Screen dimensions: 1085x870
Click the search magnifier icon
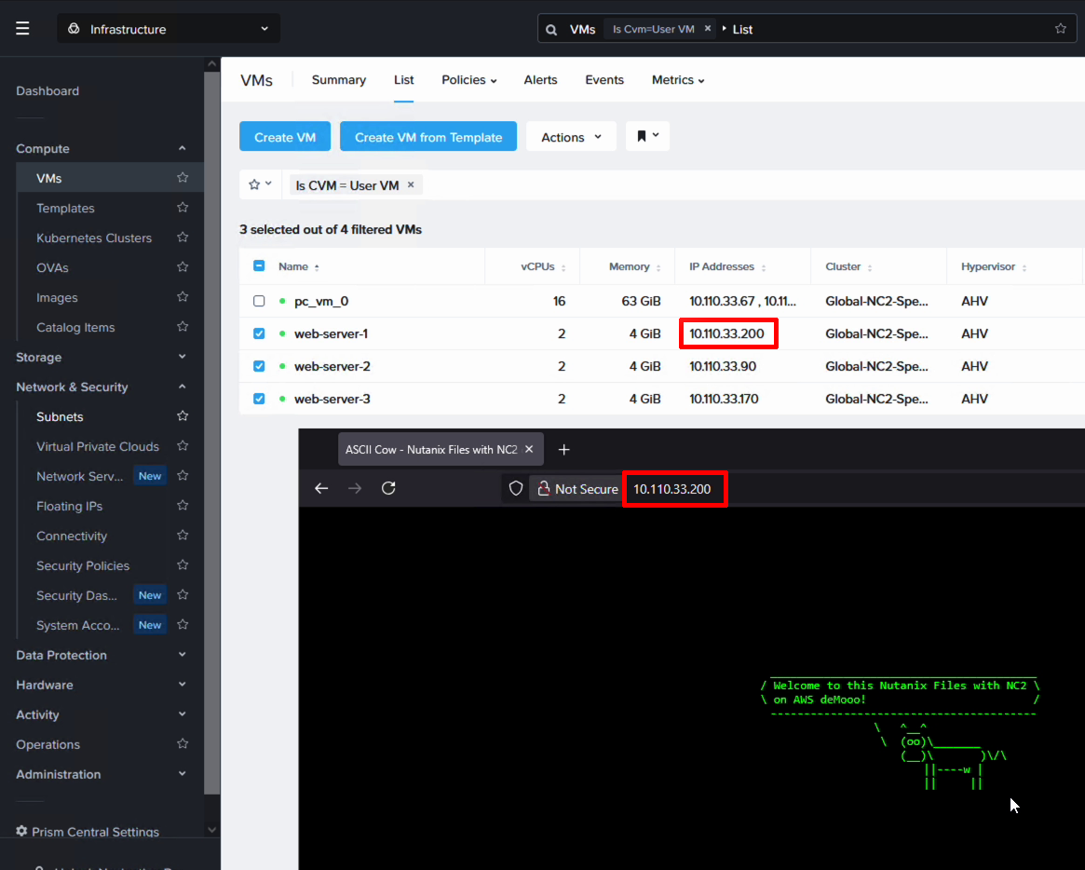click(551, 30)
